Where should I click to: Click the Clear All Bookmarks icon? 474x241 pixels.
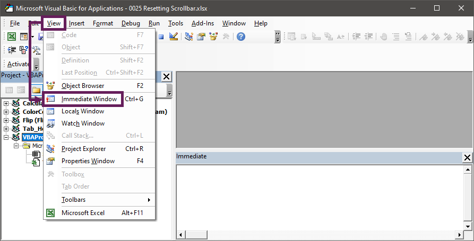460,37
